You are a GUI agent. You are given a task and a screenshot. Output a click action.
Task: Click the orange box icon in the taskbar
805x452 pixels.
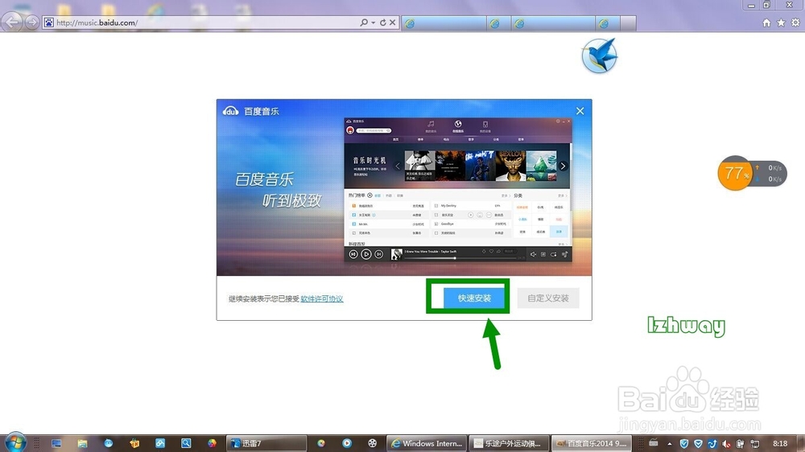pyautogui.click(x=134, y=443)
